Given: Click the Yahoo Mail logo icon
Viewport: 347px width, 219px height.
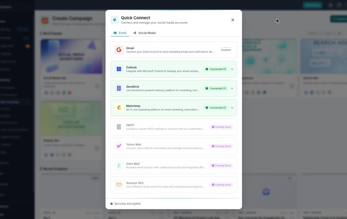Looking at the screenshot, I should click(x=119, y=146).
